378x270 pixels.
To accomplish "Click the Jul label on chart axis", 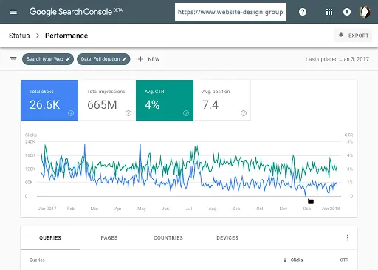I will [189, 209].
